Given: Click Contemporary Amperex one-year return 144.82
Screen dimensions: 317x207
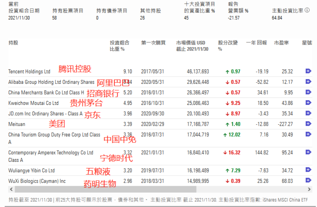Looking at the screenshot, I should [x=262, y=152].
